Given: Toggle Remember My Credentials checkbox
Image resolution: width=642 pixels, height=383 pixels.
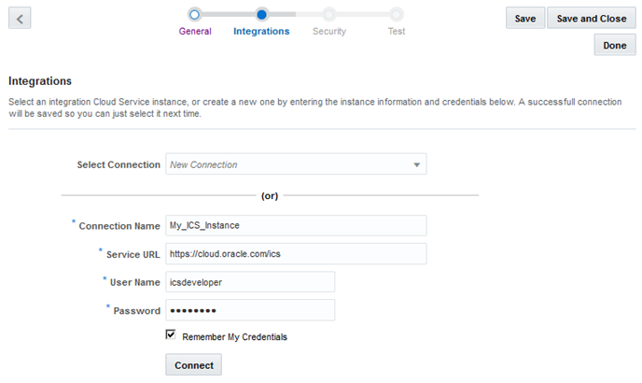Looking at the screenshot, I should click(x=171, y=335).
